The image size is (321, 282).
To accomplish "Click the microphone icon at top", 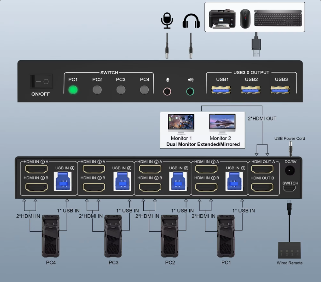I will click(x=167, y=21).
